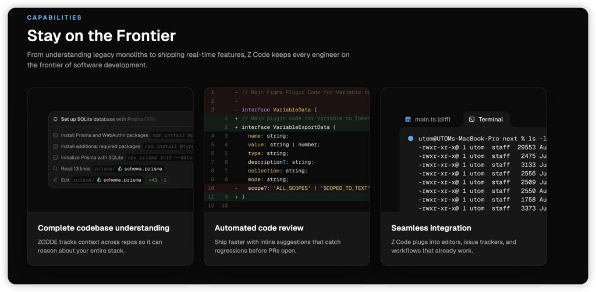Click the +41 -1 diff badge
Viewport: 596px width, 292px height.
point(158,180)
